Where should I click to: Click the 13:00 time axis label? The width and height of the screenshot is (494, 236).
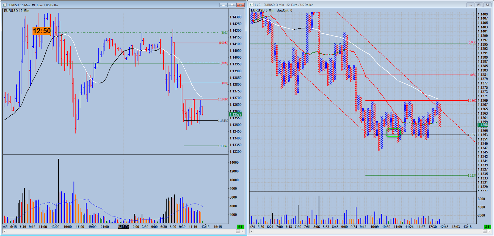(x=55, y=227)
